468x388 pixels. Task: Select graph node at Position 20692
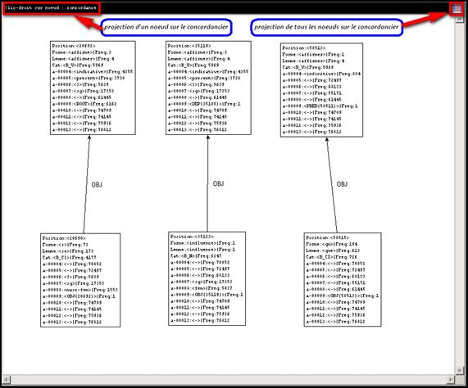coord(93,88)
